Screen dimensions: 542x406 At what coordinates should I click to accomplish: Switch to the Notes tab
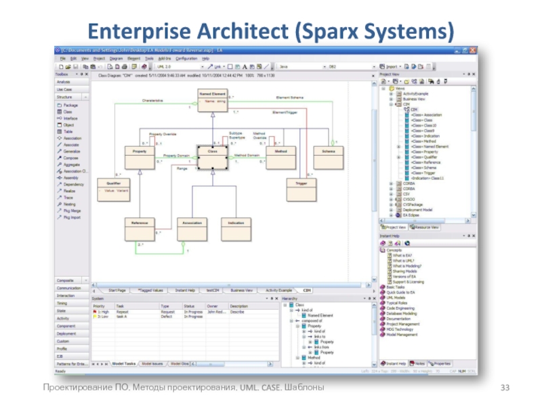pyautogui.click(x=417, y=363)
